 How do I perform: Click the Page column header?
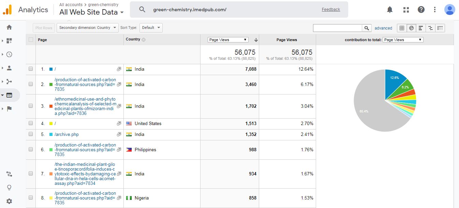[x=43, y=40]
